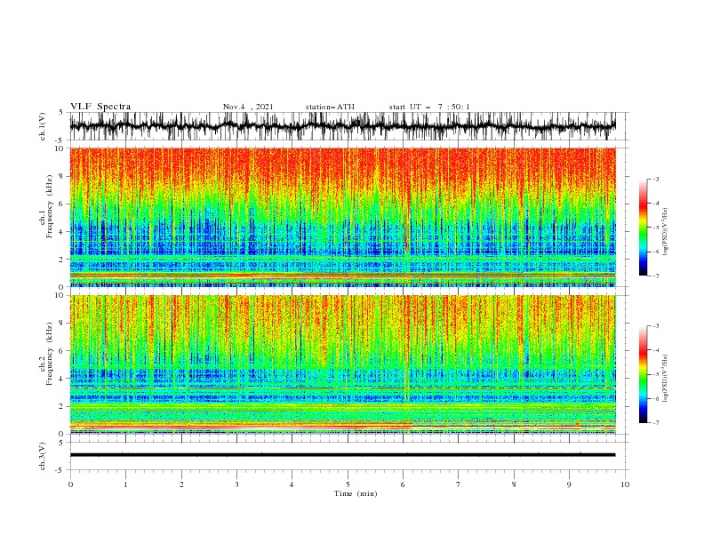Click the ch.1 frequency spectrogram panel

point(342,217)
